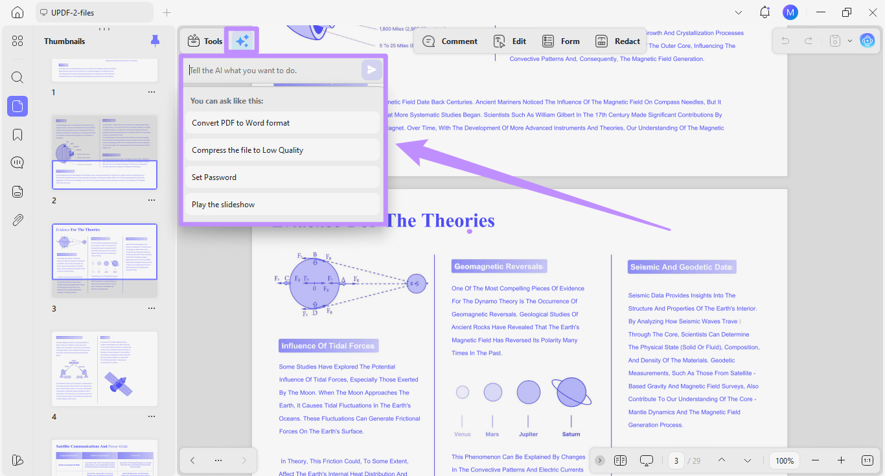The width and height of the screenshot is (885, 476).
Task: Choose Play the slideshow suggestion
Action: click(x=282, y=204)
